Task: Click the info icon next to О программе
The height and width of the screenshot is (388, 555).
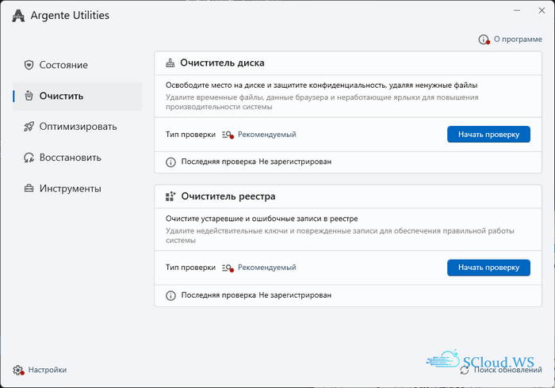Action: 484,40
